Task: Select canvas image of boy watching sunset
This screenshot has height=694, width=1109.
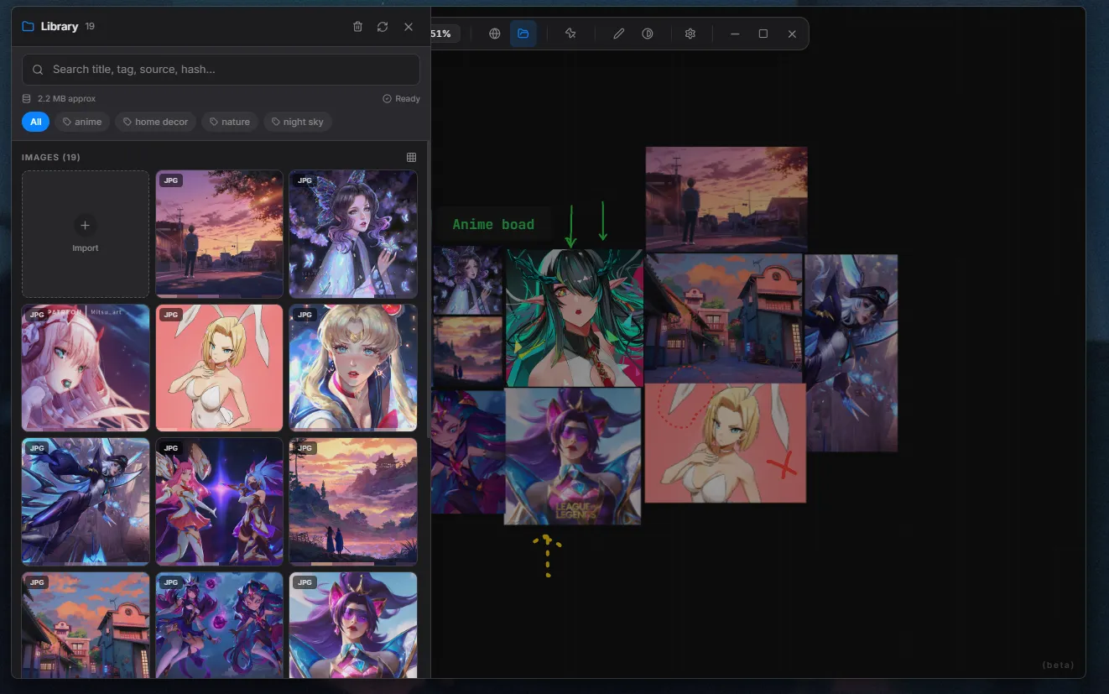Action: coord(726,199)
